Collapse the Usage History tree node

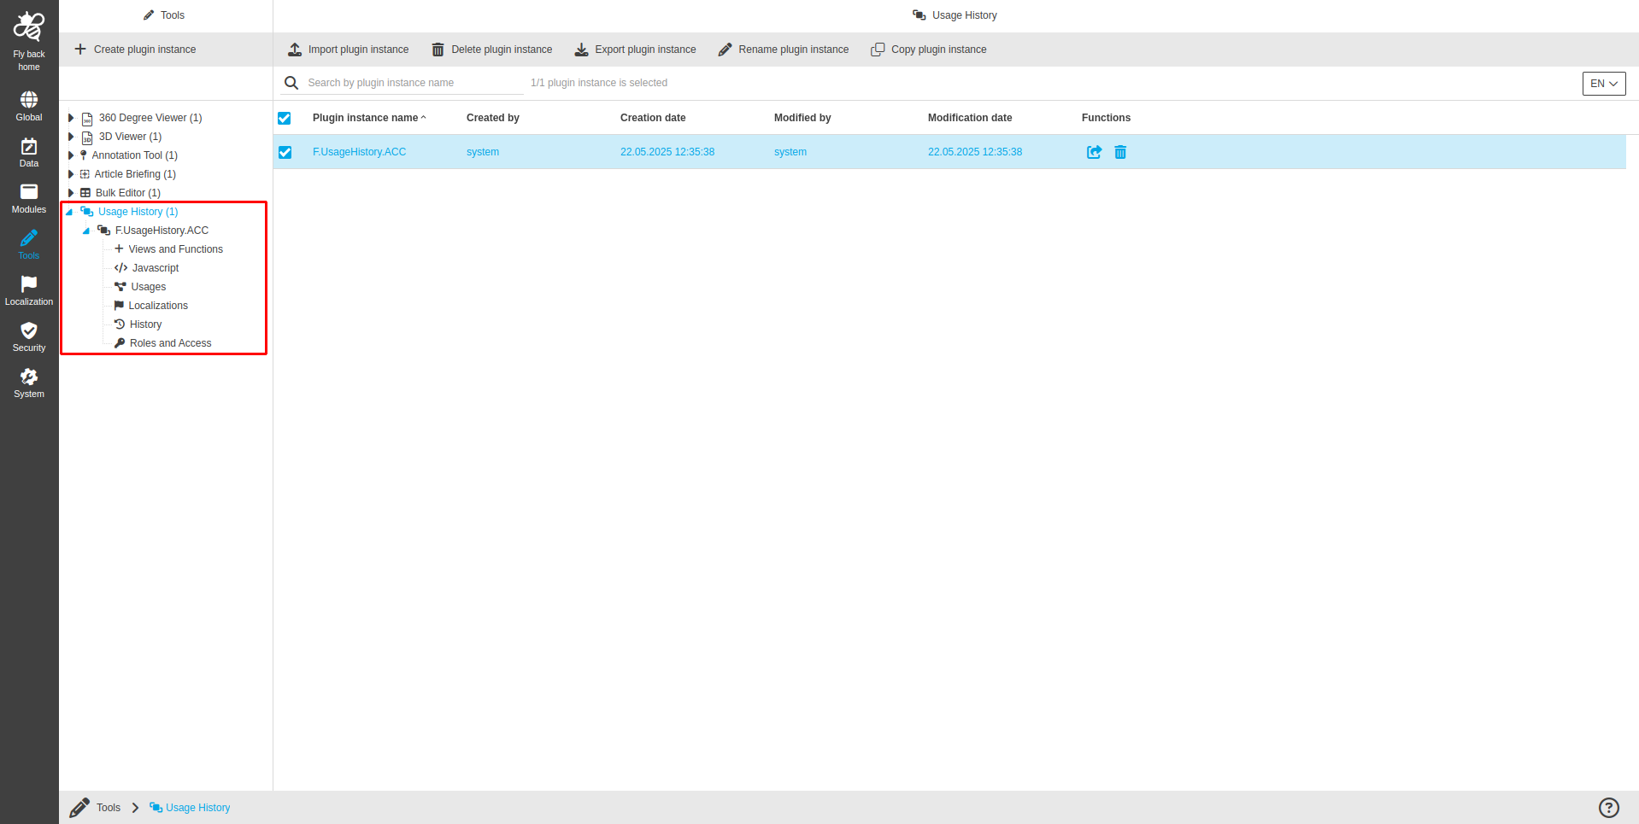click(x=70, y=212)
